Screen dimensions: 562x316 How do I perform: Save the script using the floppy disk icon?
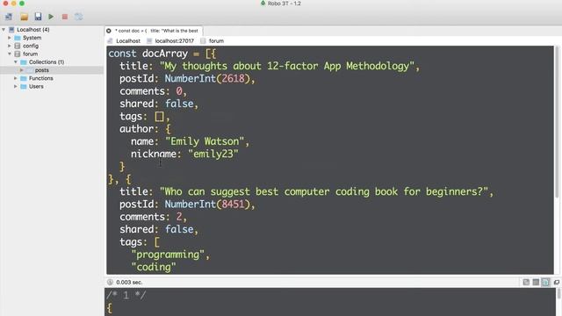tap(38, 17)
